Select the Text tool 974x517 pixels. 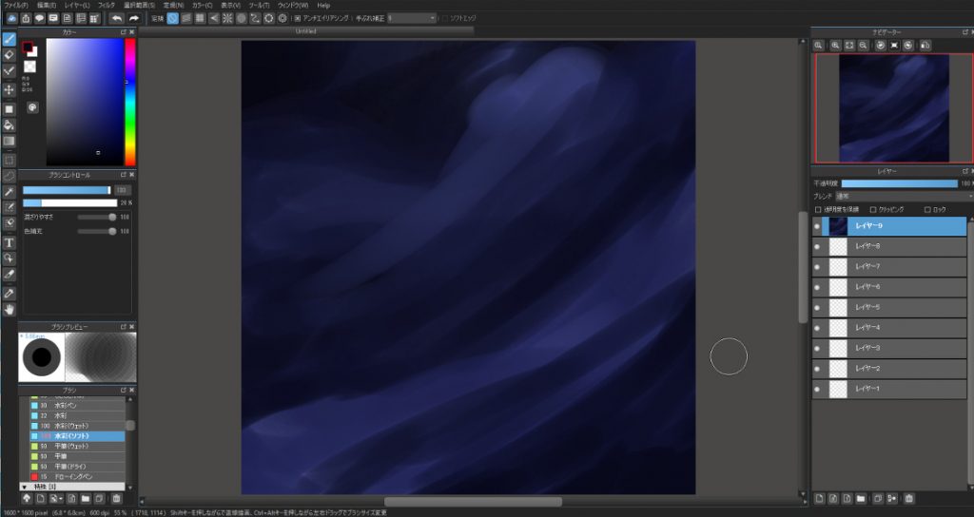tap(10, 242)
